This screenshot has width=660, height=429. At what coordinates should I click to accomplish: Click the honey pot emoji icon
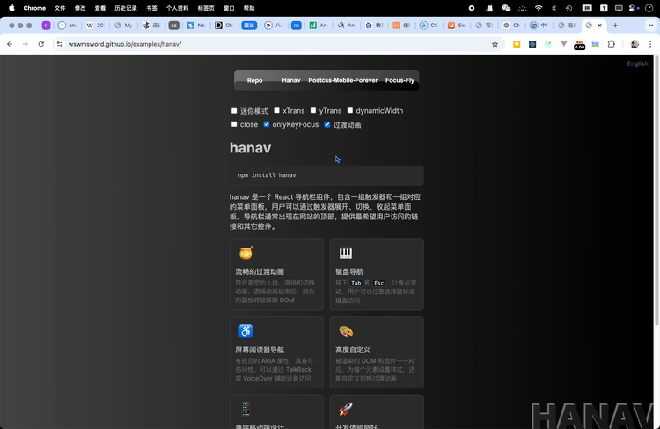coord(246,253)
